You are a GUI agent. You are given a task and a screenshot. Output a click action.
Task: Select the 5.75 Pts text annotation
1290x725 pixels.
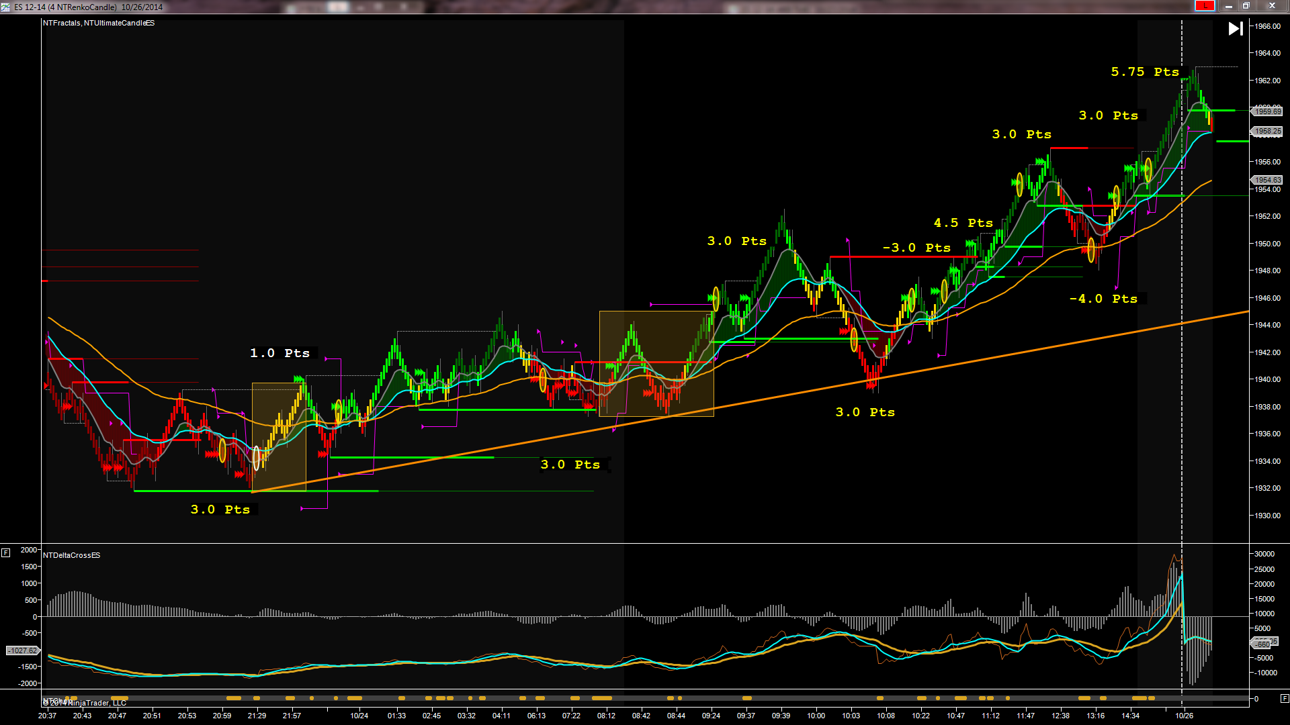pyautogui.click(x=1145, y=72)
